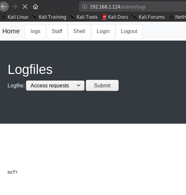Open the Kali Linux bookmark
This screenshot has width=186, height=195.
pyautogui.click(x=15, y=17)
